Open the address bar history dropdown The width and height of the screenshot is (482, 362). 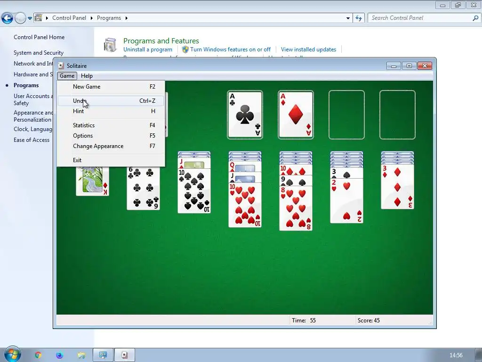tap(348, 18)
